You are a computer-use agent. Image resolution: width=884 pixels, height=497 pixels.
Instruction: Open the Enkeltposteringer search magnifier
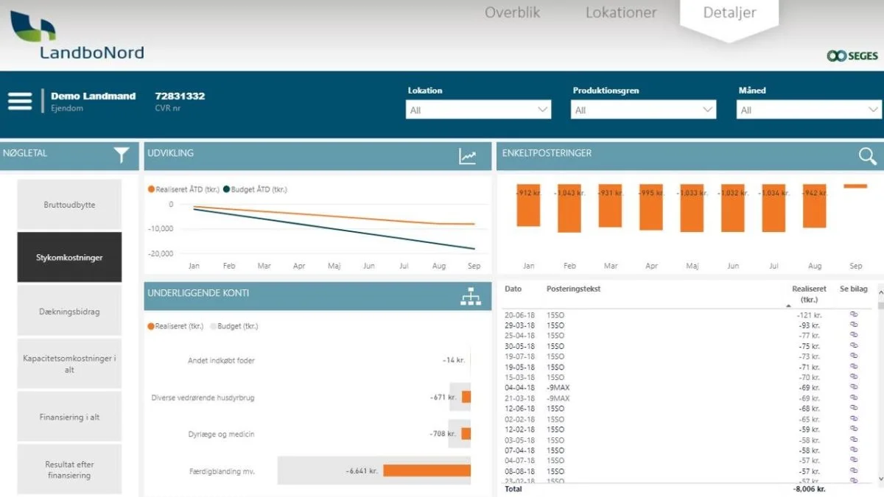click(867, 156)
